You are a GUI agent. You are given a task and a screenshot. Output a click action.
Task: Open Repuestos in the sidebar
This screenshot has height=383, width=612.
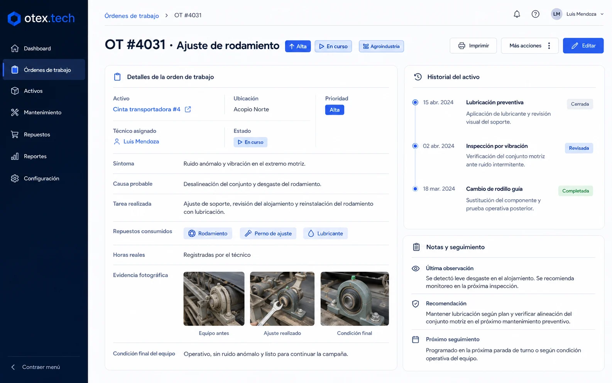tap(44, 134)
